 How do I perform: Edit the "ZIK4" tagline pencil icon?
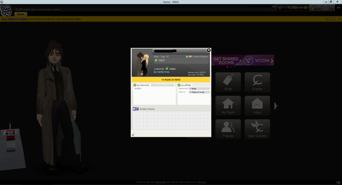click(156, 60)
